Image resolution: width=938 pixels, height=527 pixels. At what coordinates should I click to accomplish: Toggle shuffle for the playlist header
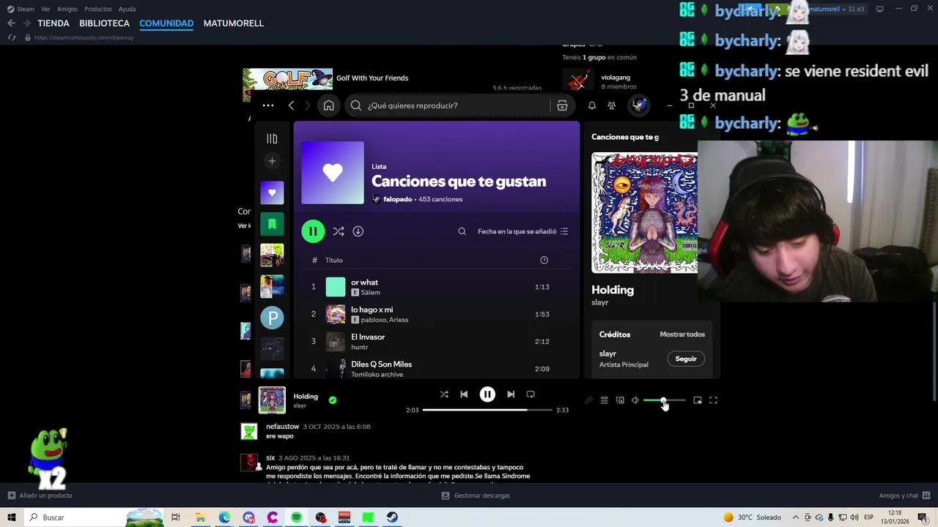pos(339,231)
